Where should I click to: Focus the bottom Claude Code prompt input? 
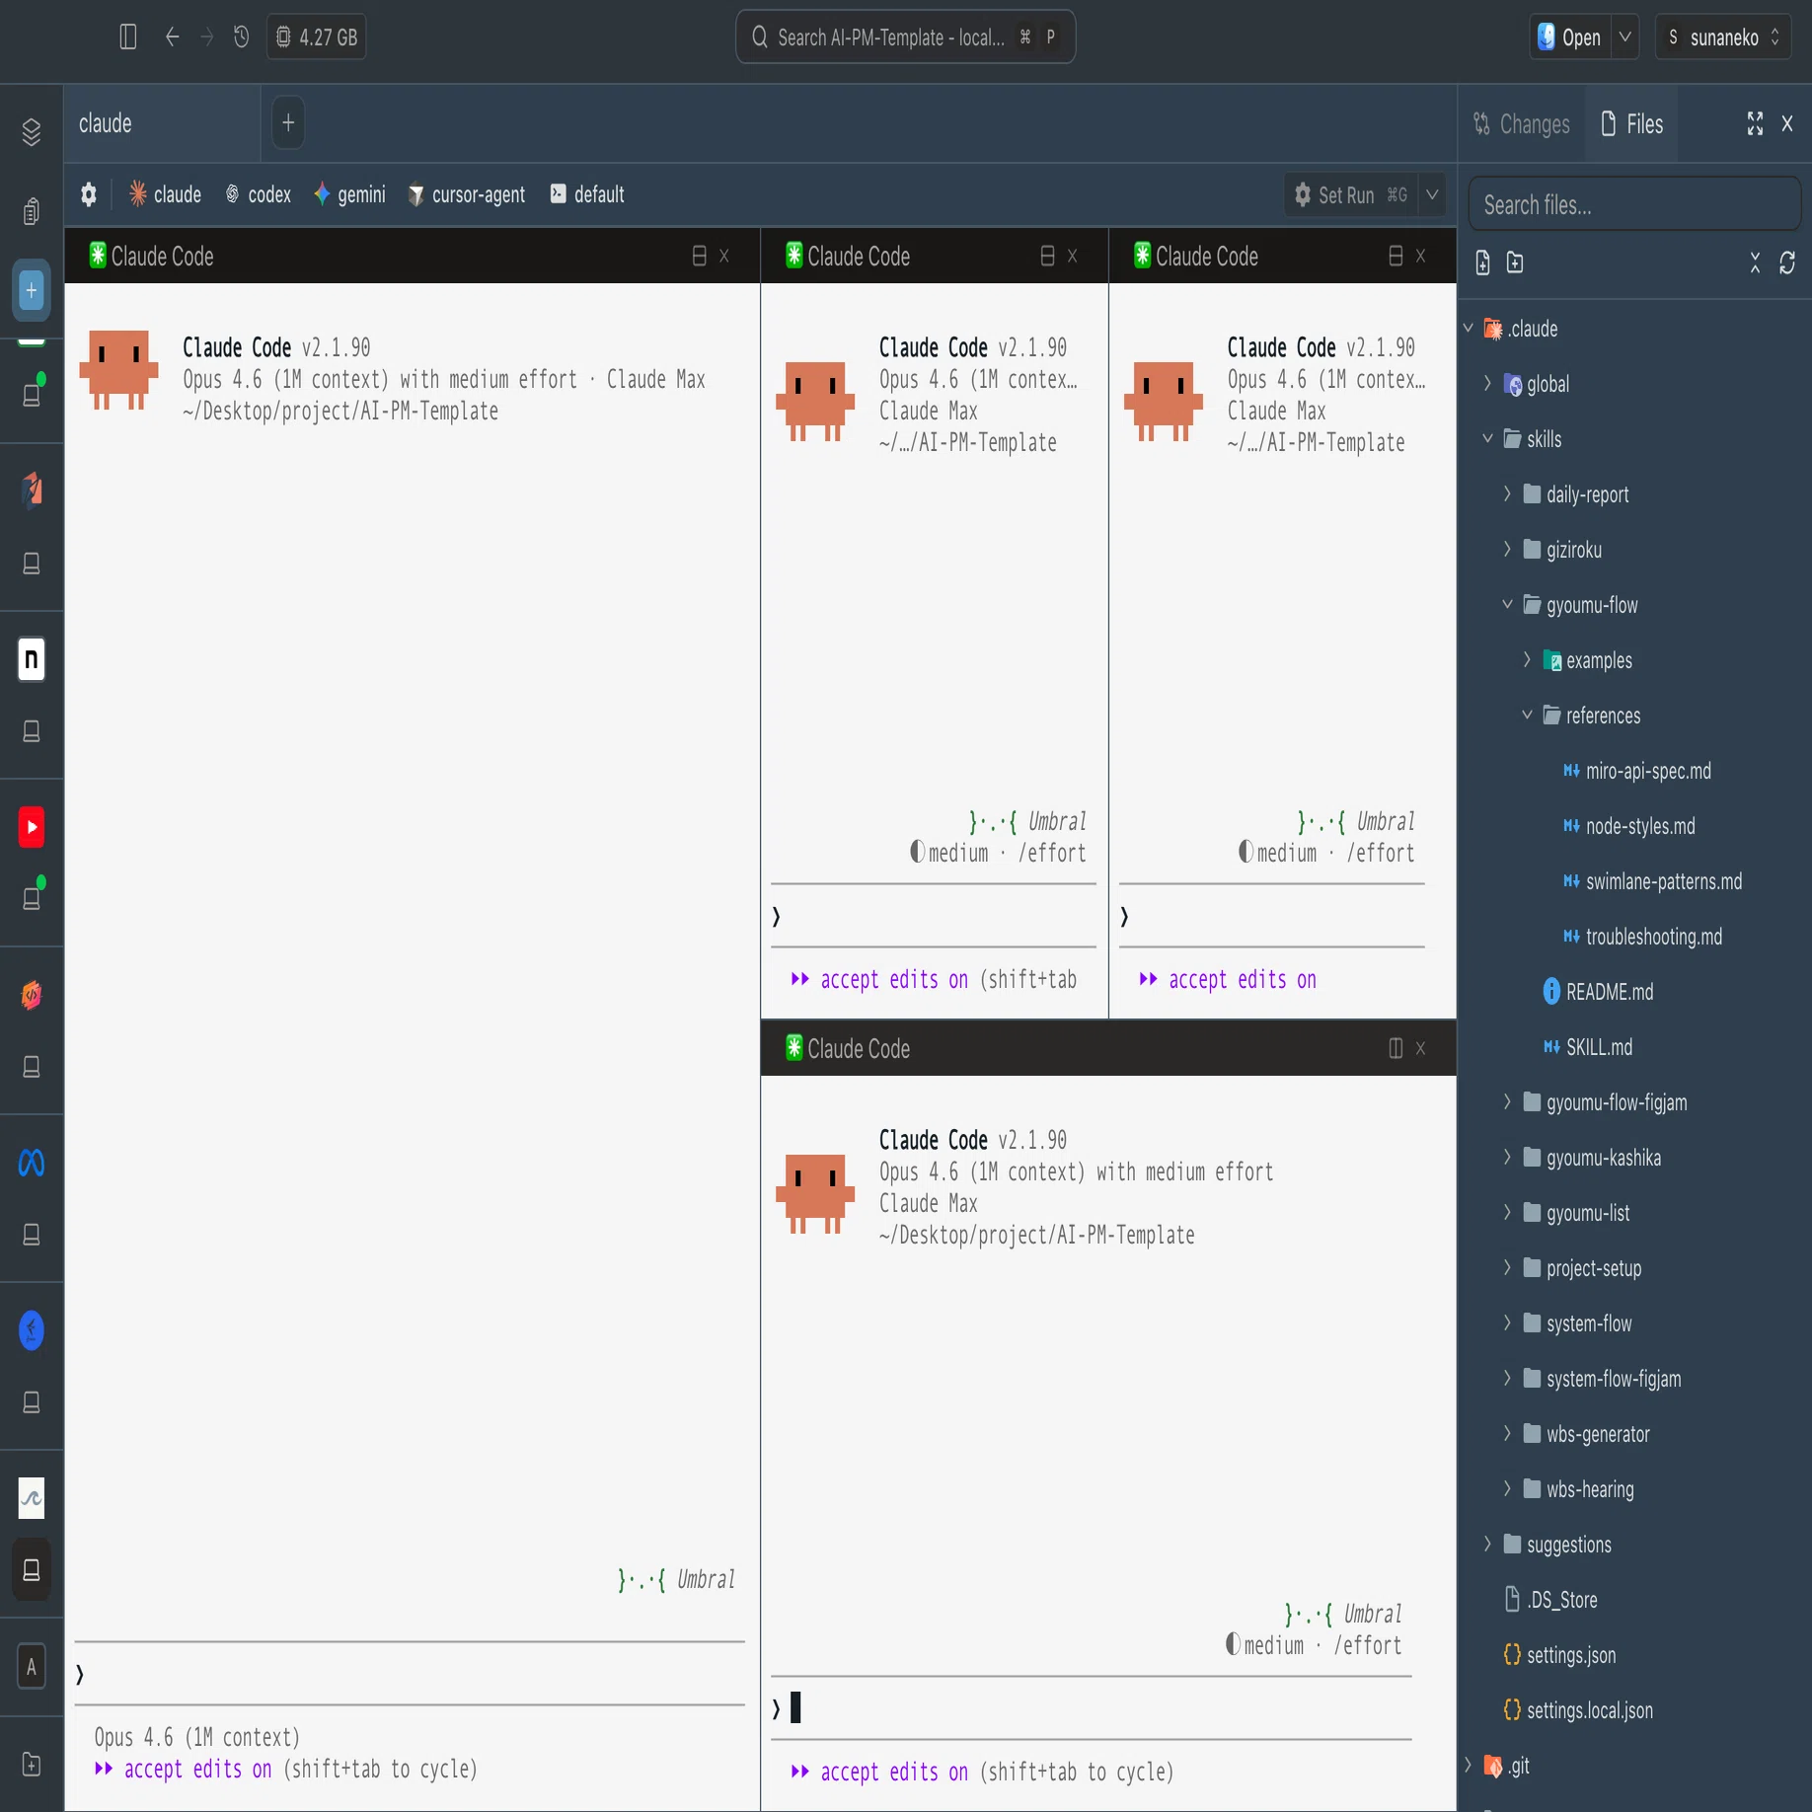tap(1092, 1707)
